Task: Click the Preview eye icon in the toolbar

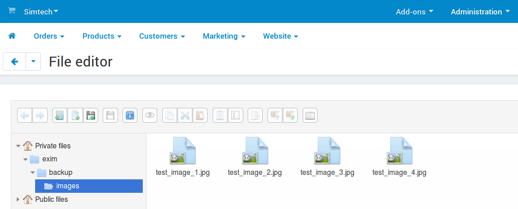Action: click(150, 116)
